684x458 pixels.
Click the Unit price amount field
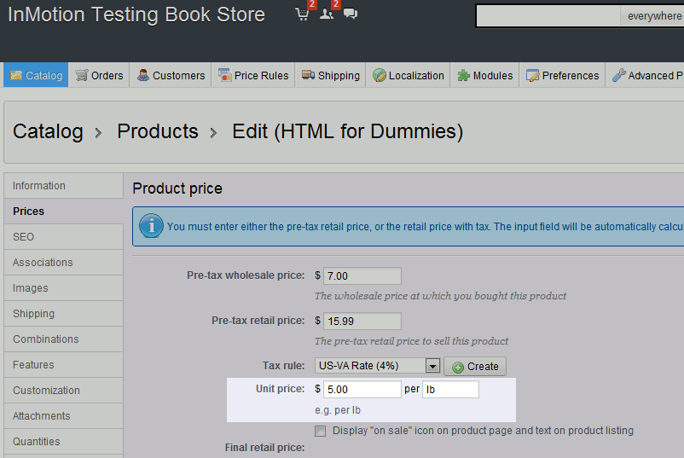click(x=362, y=389)
